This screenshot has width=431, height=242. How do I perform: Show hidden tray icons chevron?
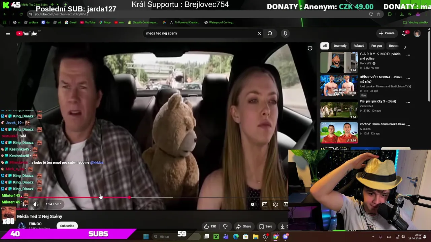point(373,237)
